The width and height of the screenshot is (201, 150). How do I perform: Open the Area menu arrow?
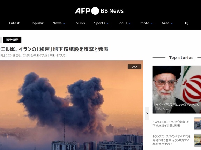click(172, 23)
